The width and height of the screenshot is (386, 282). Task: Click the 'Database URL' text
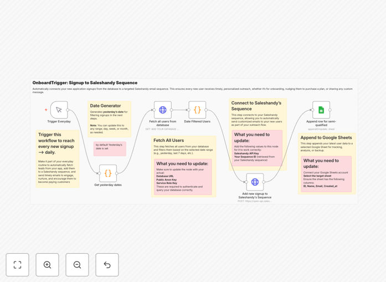[165, 176]
